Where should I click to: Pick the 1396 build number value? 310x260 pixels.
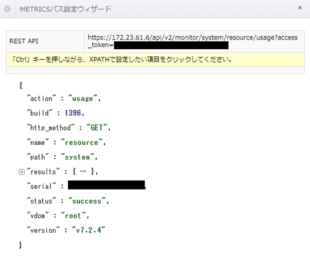(73, 113)
